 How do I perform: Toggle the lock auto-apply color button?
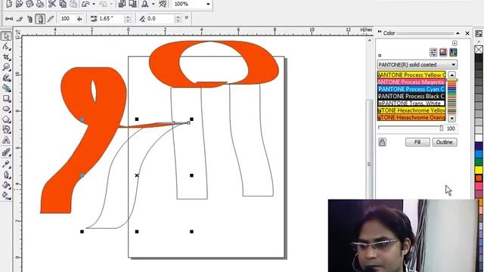pyautogui.click(x=382, y=142)
